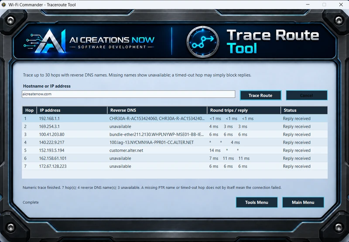The width and height of the screenshot is (349, 242).
Task: Select the row for 169.254.3.1
Action: 175,126
